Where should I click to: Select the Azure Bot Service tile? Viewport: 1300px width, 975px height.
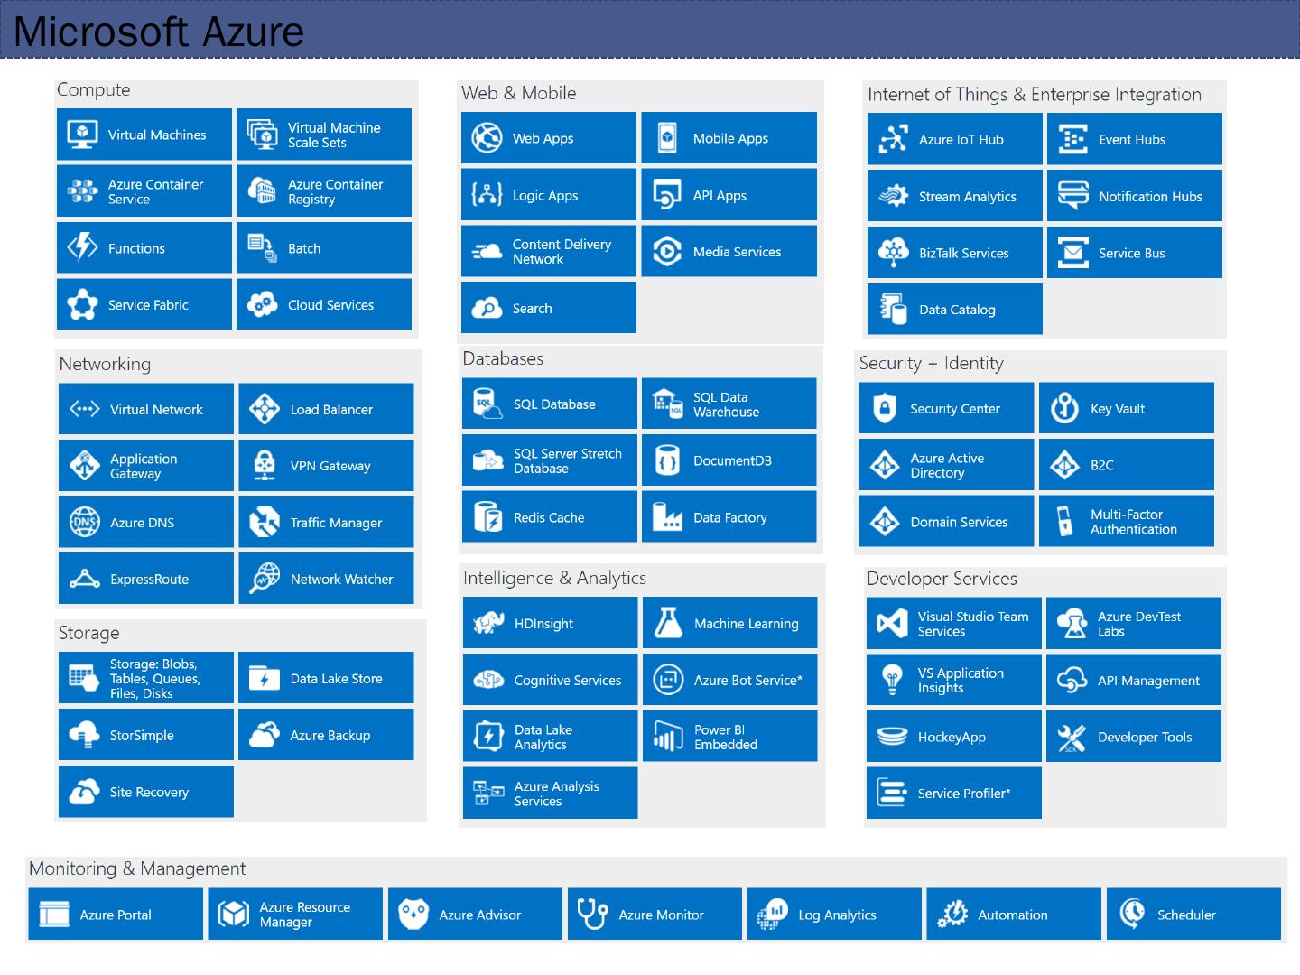tap(730, 680)
